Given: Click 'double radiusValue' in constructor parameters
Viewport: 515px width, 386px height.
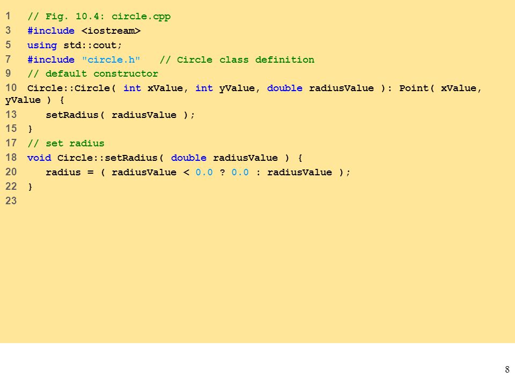Looking at the screenshot, I should tap(320, 88).
